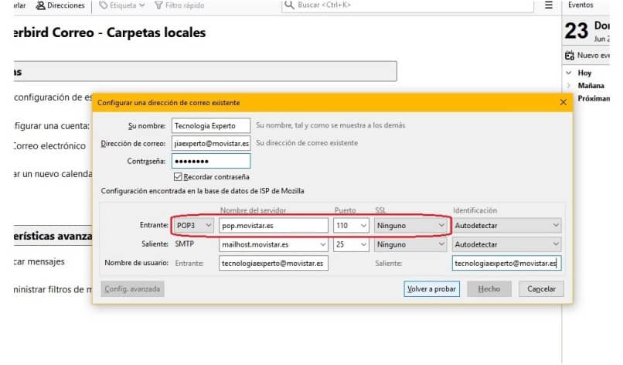Click the search magnifier icon
This screenshot has height=365, width=623.
point(289,5)
